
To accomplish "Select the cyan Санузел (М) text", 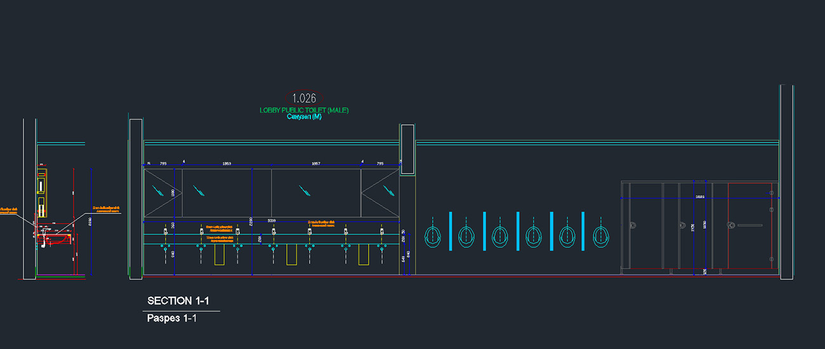I will [x=304, y=117].
